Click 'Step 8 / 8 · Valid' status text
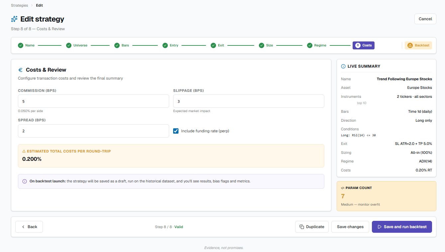Image resolution: width=445 pixels, height=252 pixels. click(169, 227)
